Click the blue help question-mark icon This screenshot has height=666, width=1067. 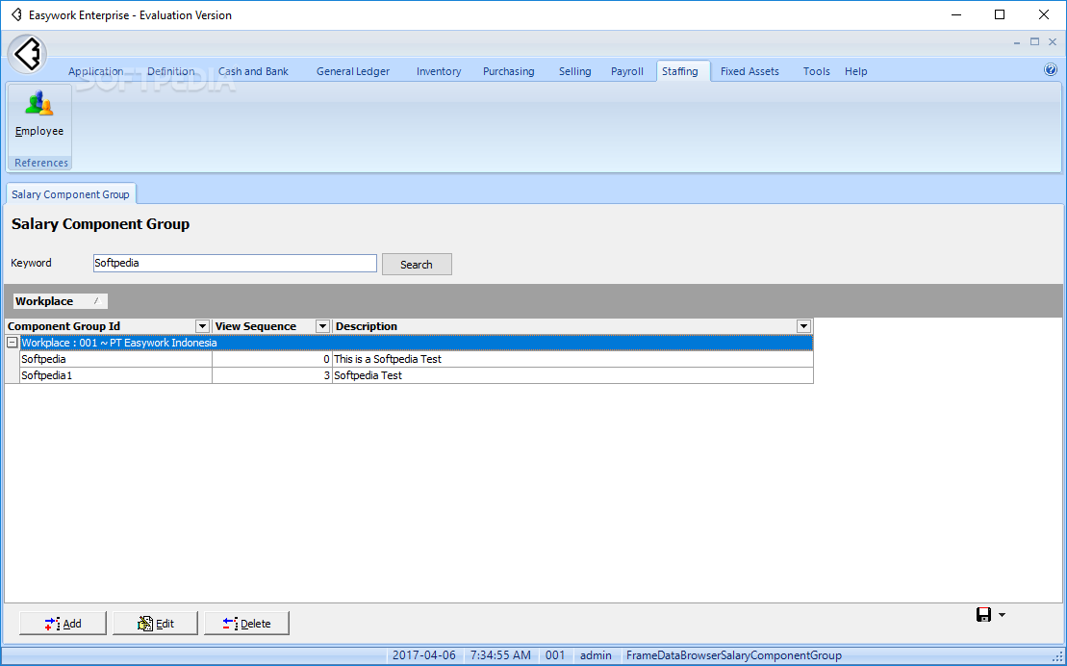pos(1051,69)
